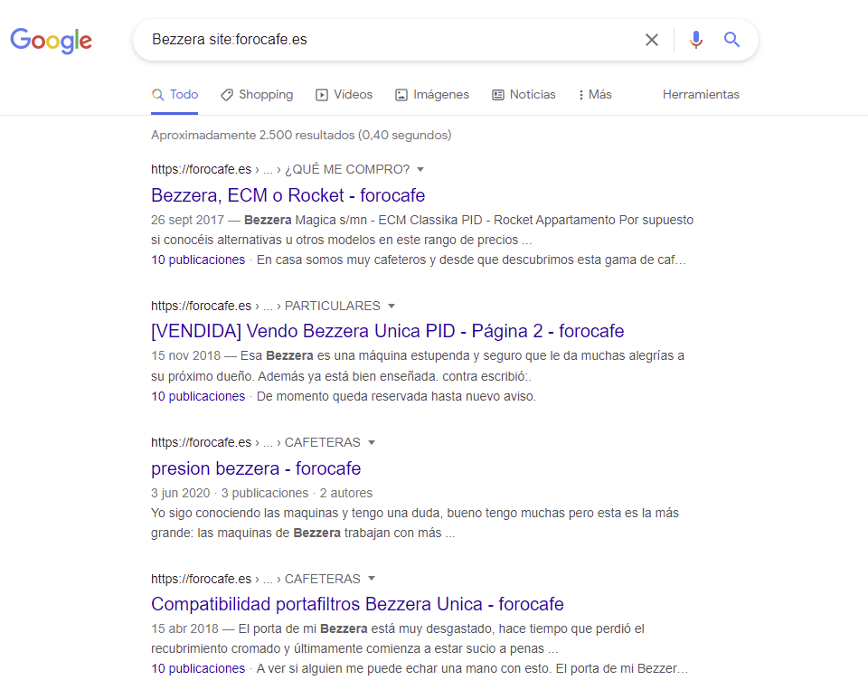Image resolution: width=868 pixels, height=699 pixels.
Task: Click '3 jun 2020 · 3 publicaciones' text
Action: 230,493
